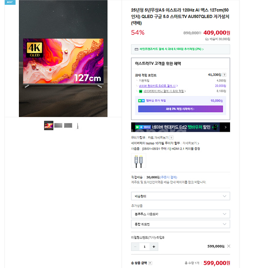Open 네이버페이 머니 결제 시 최대 적립 link
The image size is (253, 268).
click(164, 91)
